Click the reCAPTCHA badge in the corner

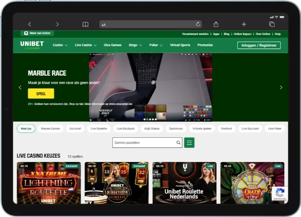pyautogui.click(x=280, y=194)
